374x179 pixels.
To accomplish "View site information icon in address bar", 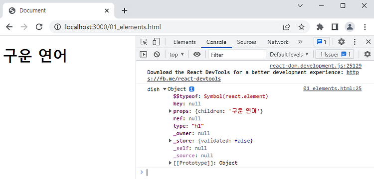I will tap(57, 27).
